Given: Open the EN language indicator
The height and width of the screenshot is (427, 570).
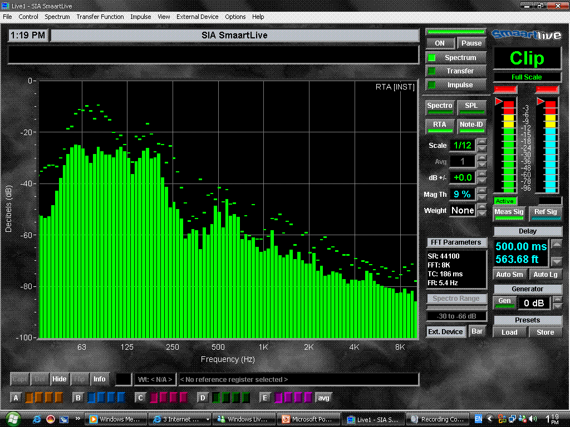Looking at the screenshot, I should (x=478, y=419).
